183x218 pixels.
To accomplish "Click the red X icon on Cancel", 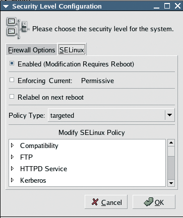I will point(95,202).
